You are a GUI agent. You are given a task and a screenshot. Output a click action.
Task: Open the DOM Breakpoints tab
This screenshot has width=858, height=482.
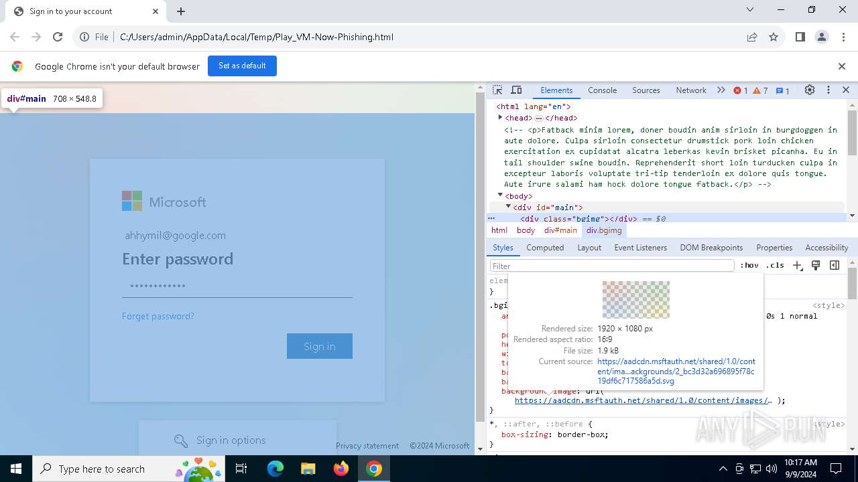(x=711, y=248)
